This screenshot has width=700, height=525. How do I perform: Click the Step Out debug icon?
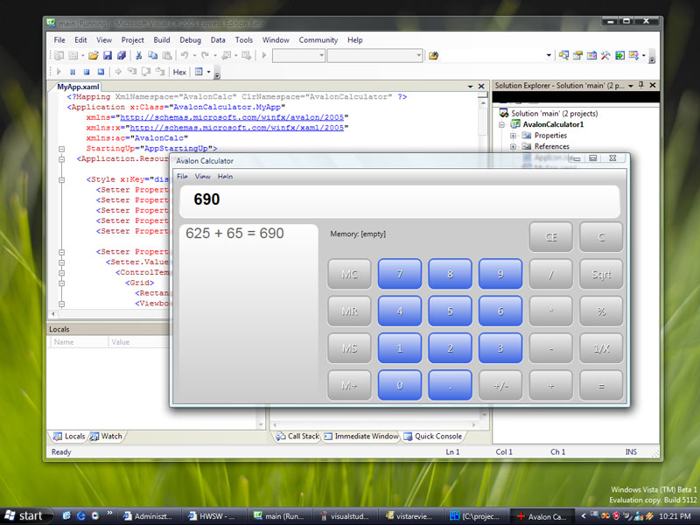160,72
